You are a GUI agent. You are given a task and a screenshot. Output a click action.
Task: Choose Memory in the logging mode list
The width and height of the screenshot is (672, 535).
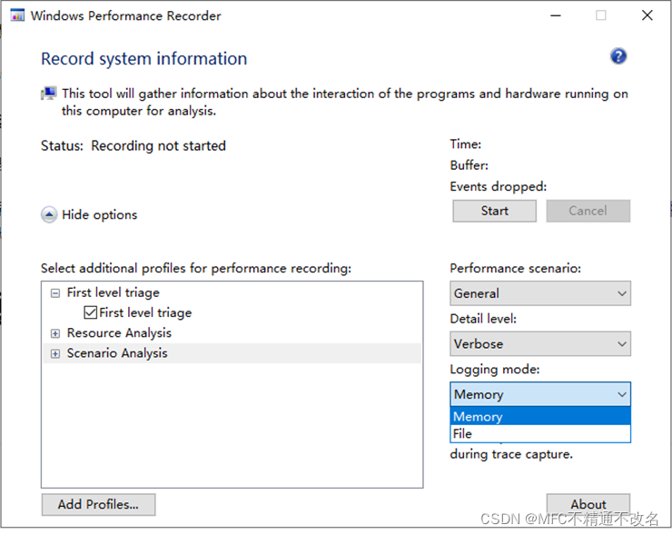pos(540,416)
